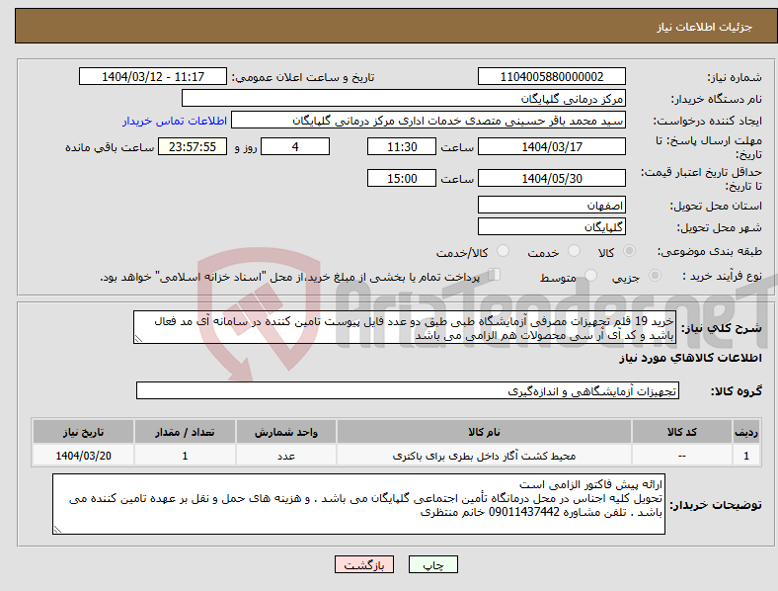Click the unit cell عدد
The image size is (778, 591).
pyautogui.click(x=286, y=456)
